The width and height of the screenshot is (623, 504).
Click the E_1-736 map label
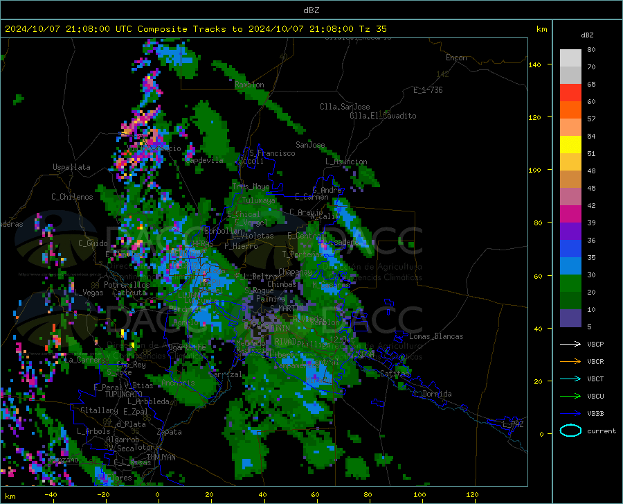pyautogui.click(x=428, y=90)
